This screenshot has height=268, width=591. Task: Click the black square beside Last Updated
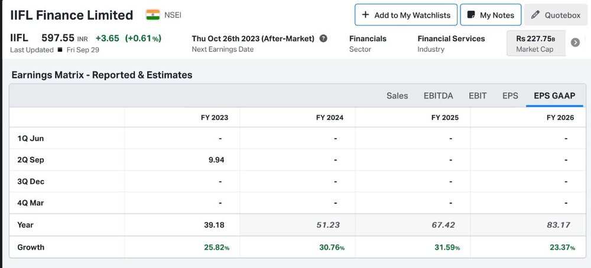click(60, 50)
